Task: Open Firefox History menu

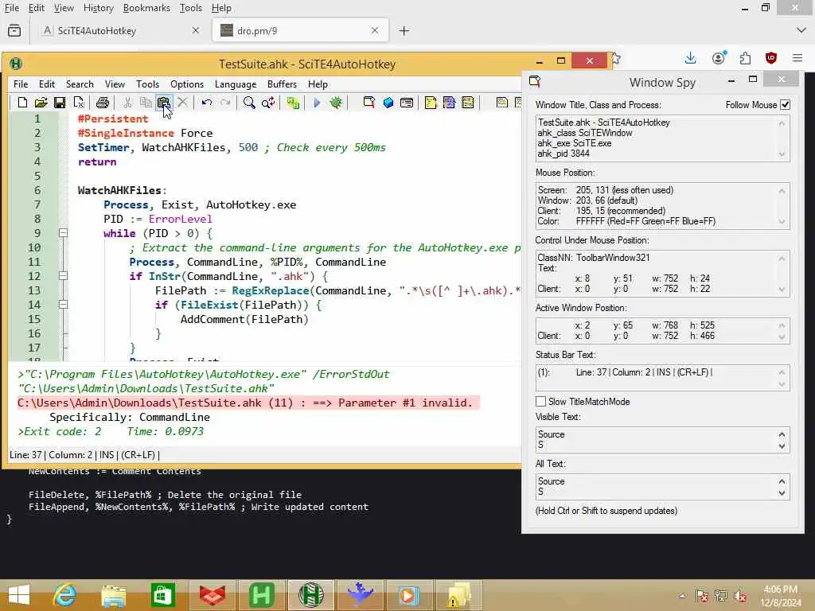Action: click(x=98, y=8)
